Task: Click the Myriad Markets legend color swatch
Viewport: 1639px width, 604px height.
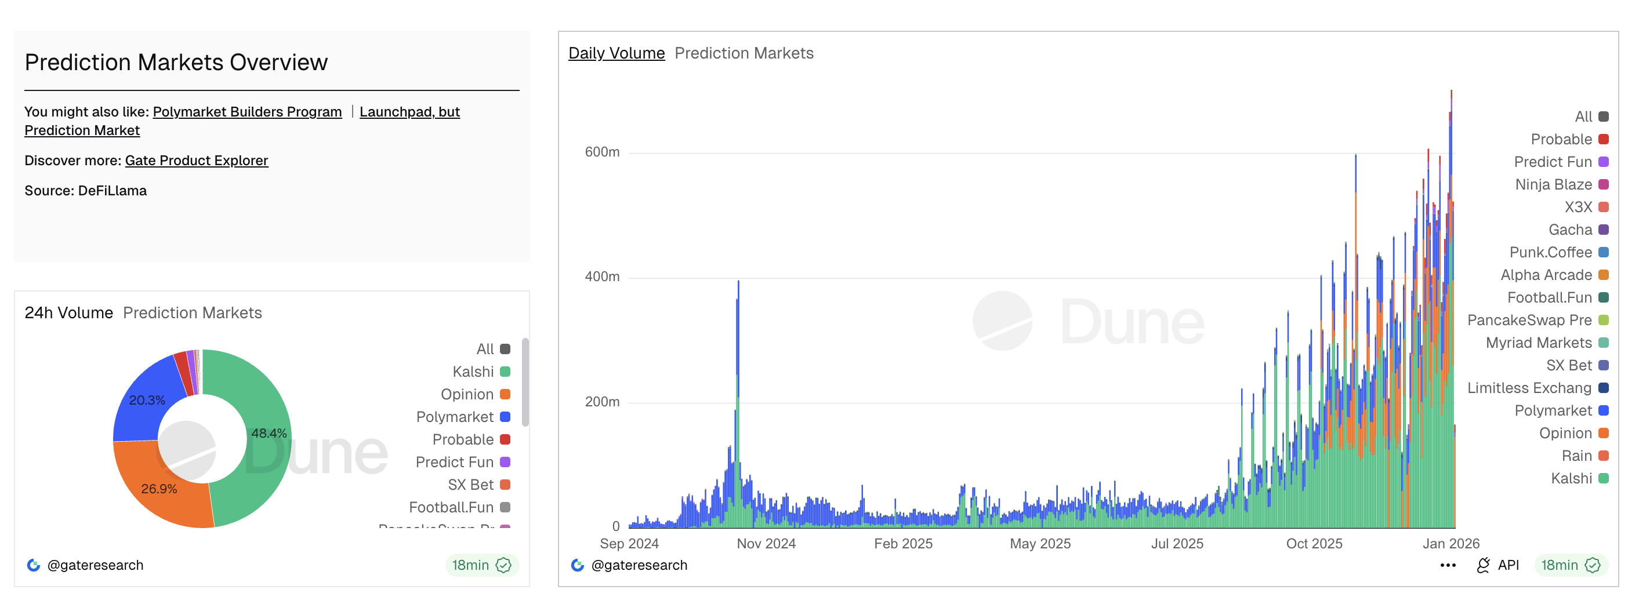Action: coord(1604,343)
